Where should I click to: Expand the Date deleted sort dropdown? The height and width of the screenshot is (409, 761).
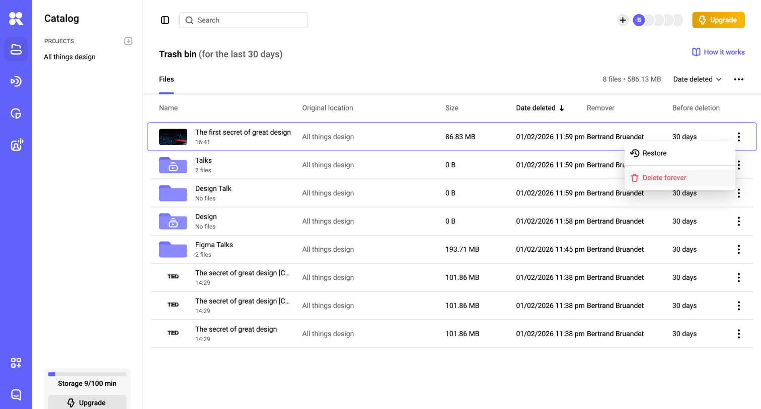tap(697, 79)
